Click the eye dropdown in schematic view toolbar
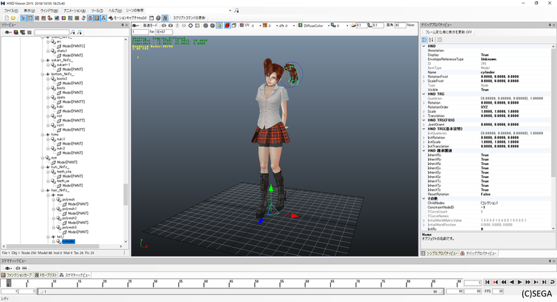Viewport: 557px width, 302px height. point(8,269)
